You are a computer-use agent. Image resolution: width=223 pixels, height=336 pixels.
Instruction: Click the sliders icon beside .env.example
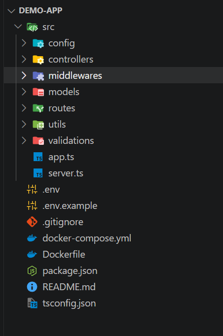(x=32, y=205)
